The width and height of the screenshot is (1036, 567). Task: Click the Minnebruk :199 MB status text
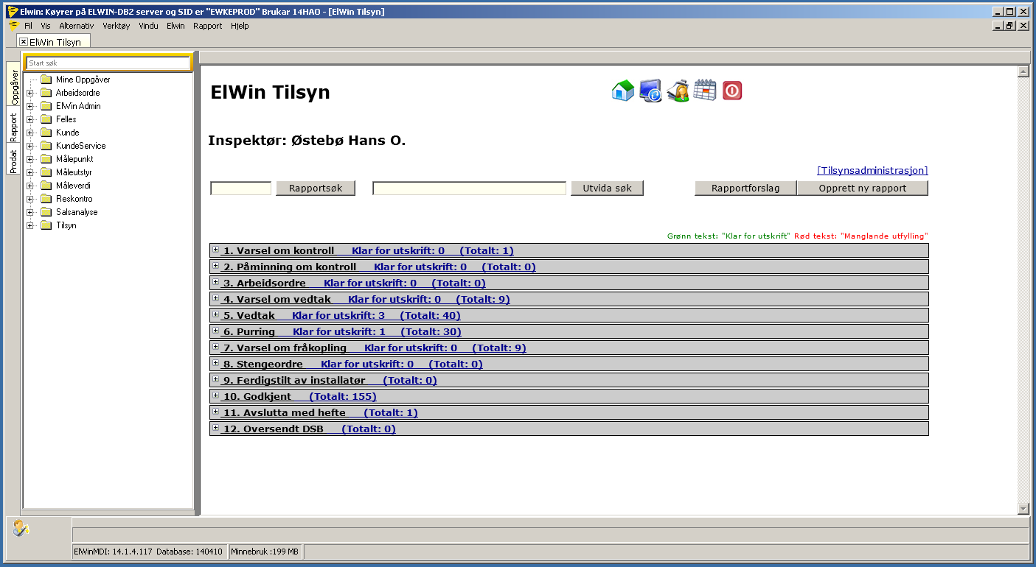[x=265, y=552]
